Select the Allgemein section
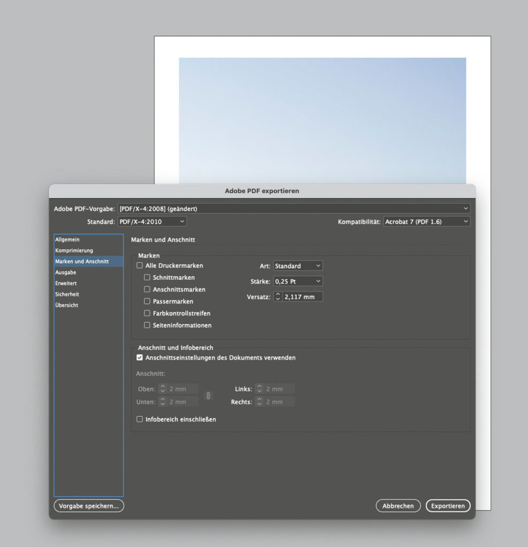Image resolution: width=528 pixels, height=547 pixels. click(x=88, y=240)
